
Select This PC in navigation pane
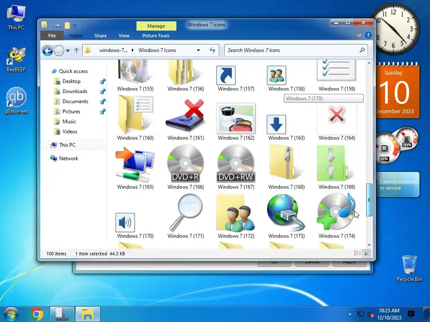73,145
